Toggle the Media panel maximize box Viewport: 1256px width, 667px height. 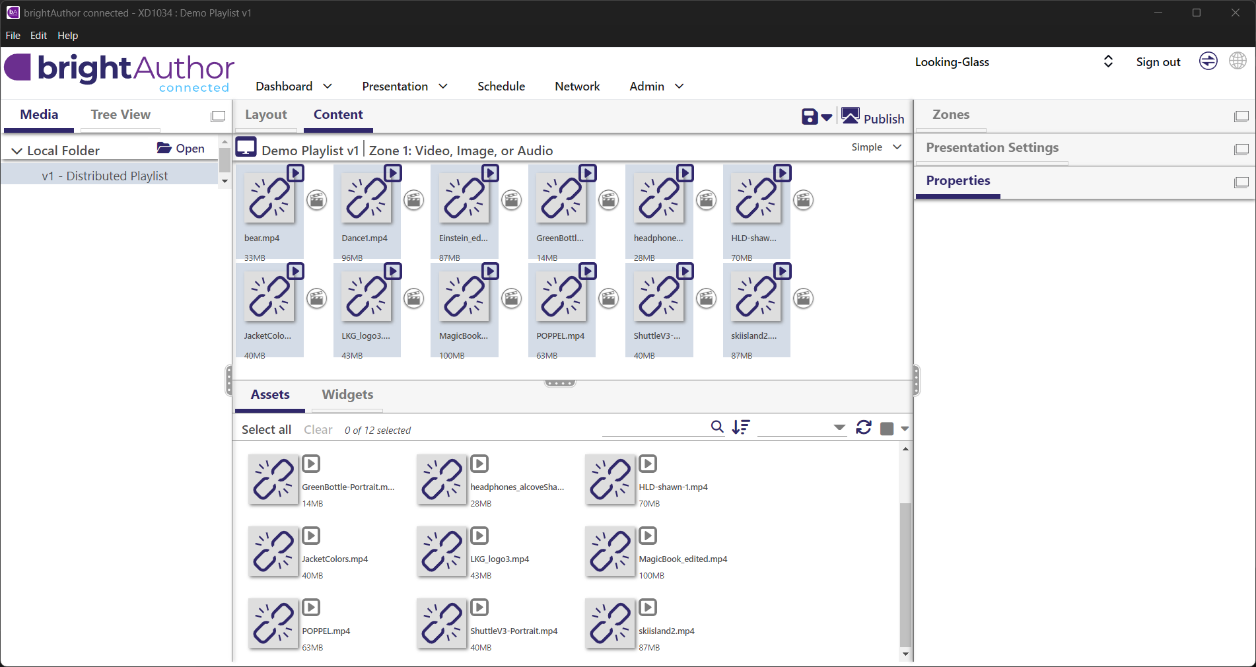pos(218,116)
